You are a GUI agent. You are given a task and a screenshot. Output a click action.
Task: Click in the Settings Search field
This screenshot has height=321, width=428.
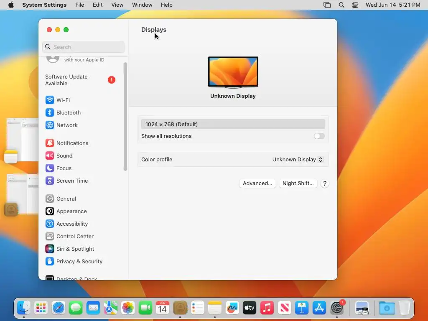tap(84, 47)
